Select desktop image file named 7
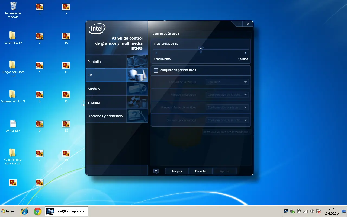This screenshot has width=347, height=217. click(x=40, y=155)
